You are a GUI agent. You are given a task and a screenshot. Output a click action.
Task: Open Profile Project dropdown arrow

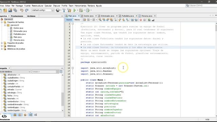click(x=91, y=10)
